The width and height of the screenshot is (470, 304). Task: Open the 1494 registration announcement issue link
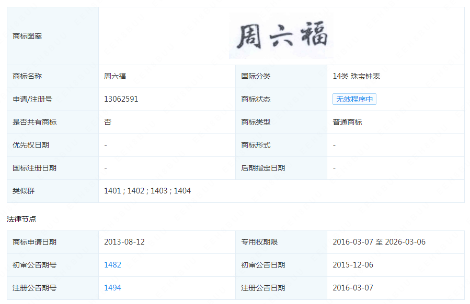coord(112,288)
